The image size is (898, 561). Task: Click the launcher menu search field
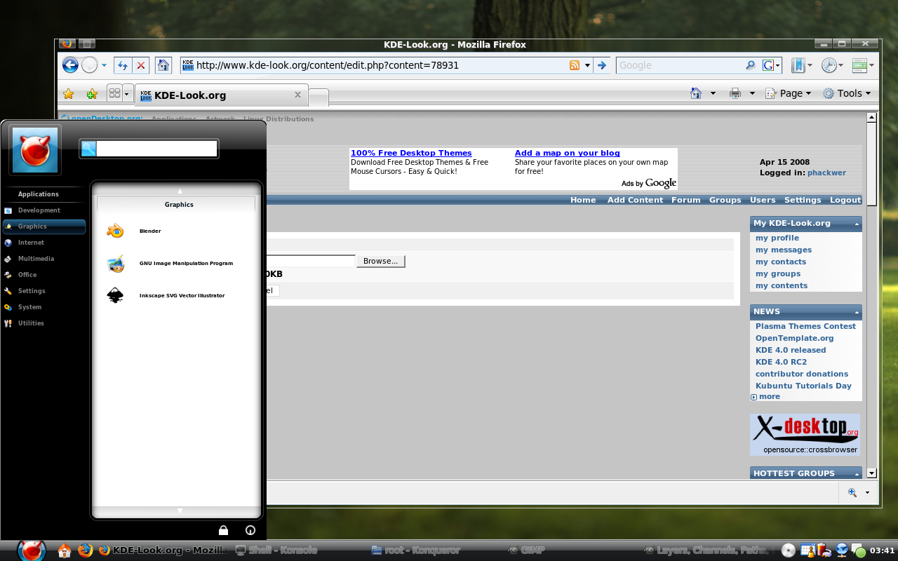click(x=156, y=149)
